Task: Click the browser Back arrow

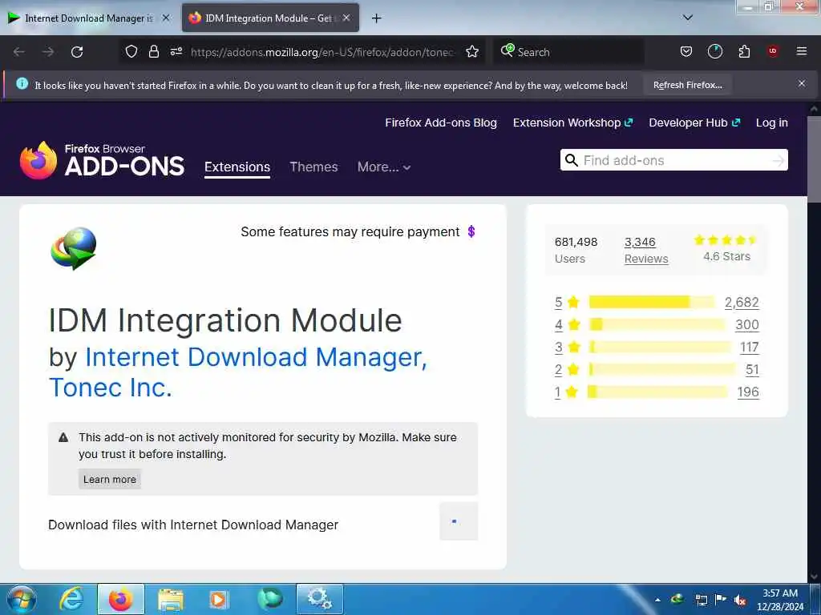Action: pos(19,52)
